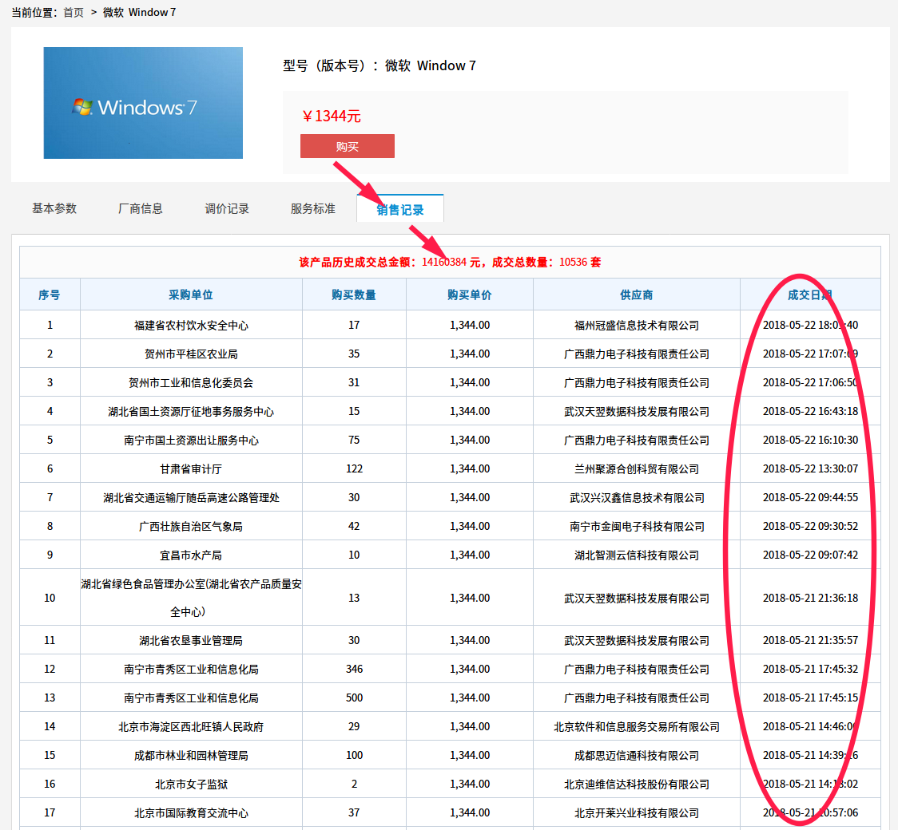Click the red 购买 buy button
The height and width of the screenshot is (830, 898).
pyautogui.click(x=347, y=146)
